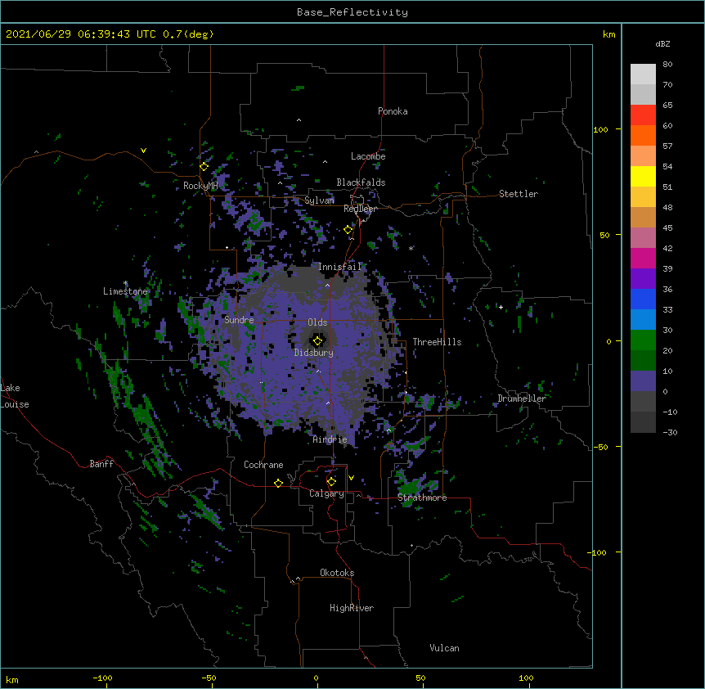Select the Strathmore label
705x689 pixels.
422,498
